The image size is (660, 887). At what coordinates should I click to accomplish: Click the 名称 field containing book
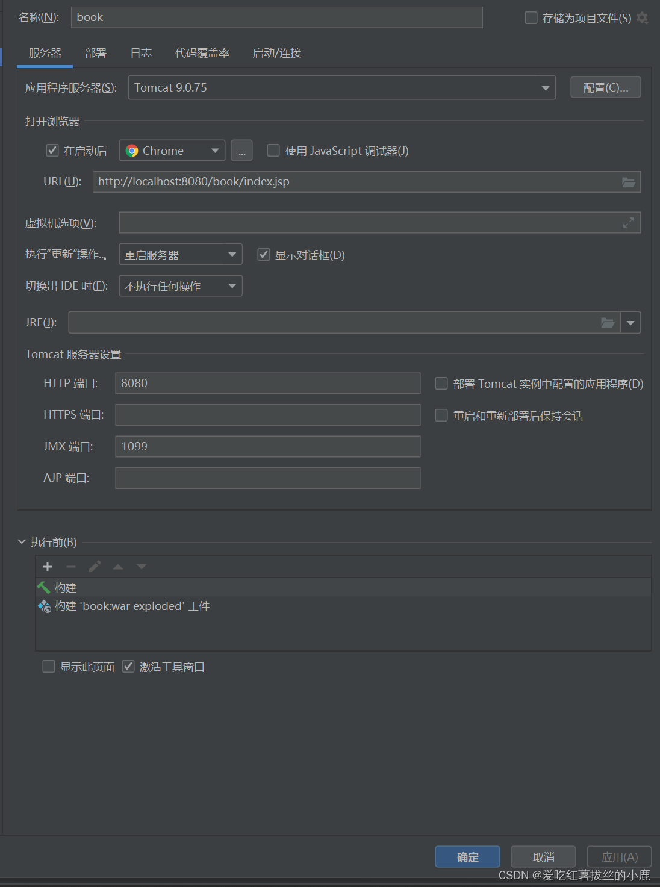277,17
